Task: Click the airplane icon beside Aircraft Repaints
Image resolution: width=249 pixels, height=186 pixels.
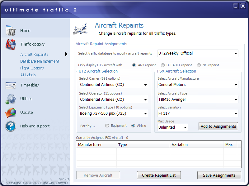Action: [x=80, y=29]
